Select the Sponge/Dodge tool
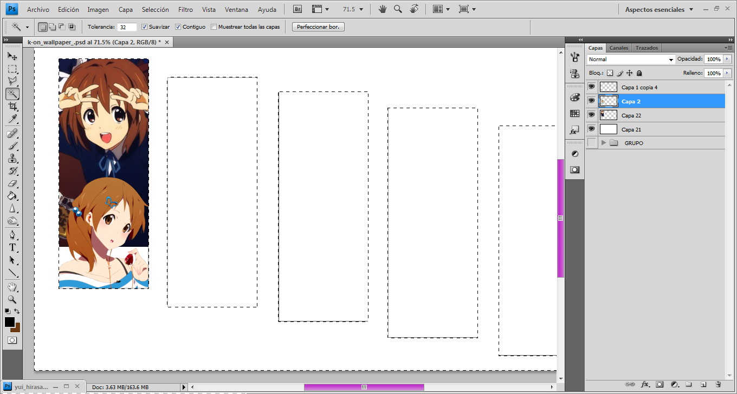 12,221
